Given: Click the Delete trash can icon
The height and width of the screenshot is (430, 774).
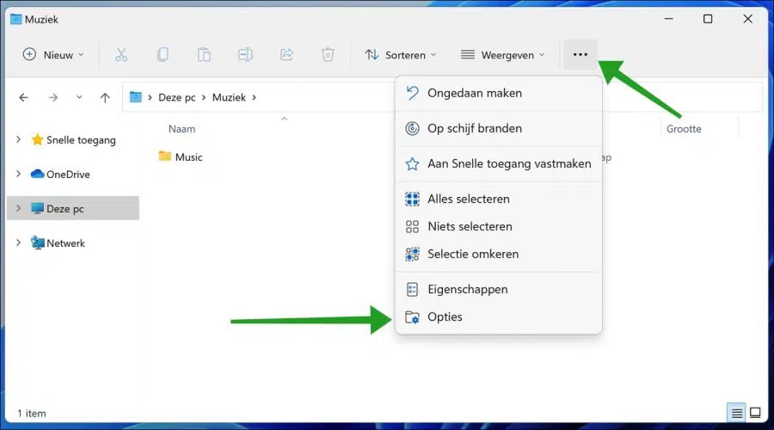Looking at the screenshot, I should point(328,54).
